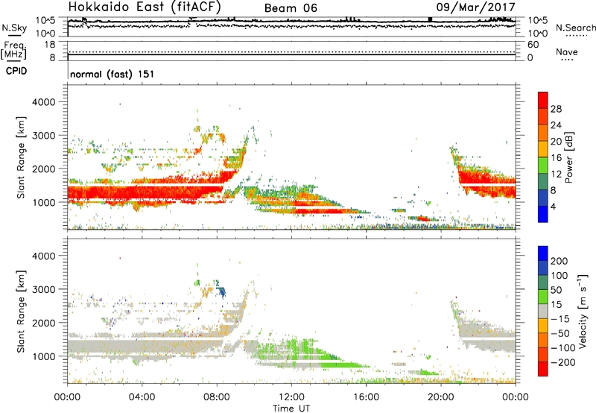Click the date '09/Mar/2017'
Screen dimensions: 596x413
click(476, 7)
